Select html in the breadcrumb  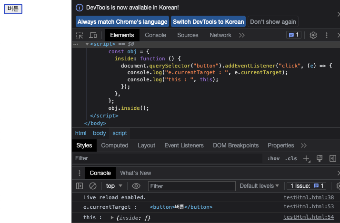pyautogui.click(x=80, y=133)
